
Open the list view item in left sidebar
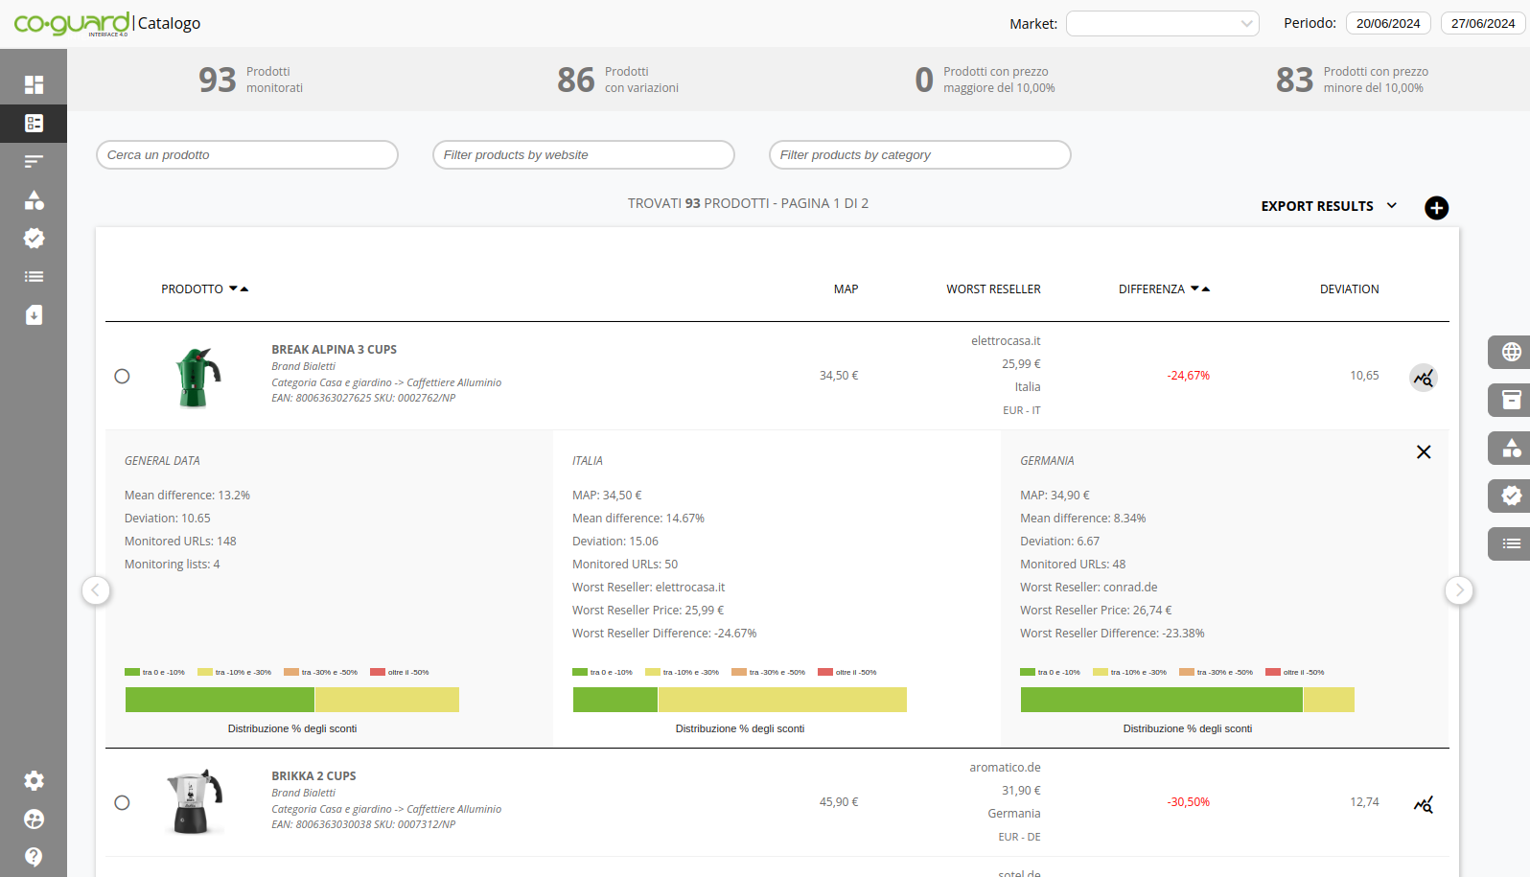(34, 277)
